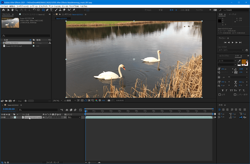Open the スペースバー shortcut dropdown
This screenshot has width=250, height=164.
(x=231, y=50)
